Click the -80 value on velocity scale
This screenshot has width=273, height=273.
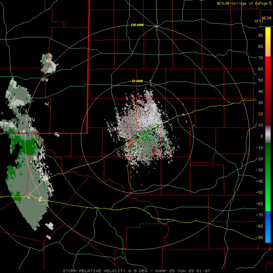click(x=259, y=226)
